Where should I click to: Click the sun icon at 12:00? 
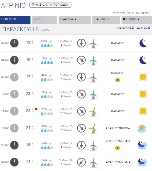point(143,94)
